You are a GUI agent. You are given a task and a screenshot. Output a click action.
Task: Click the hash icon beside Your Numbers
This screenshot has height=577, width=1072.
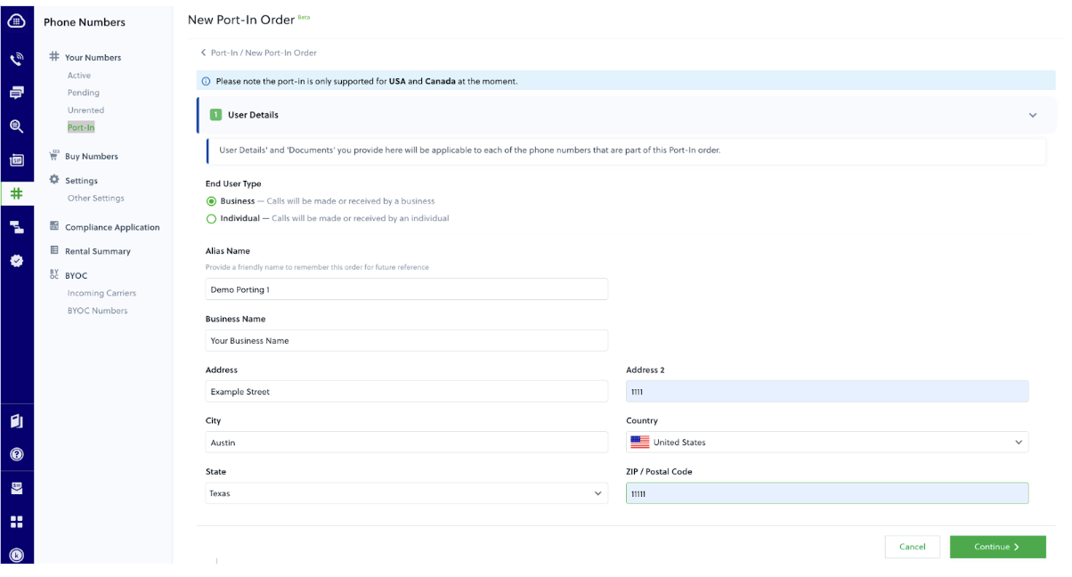click(54, 56)
